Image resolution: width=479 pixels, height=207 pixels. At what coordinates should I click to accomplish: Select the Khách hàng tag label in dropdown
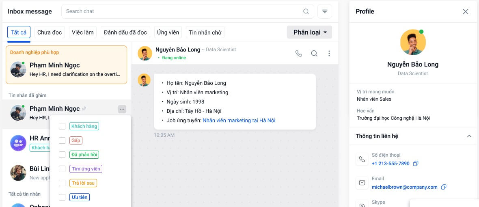[84, 126]
